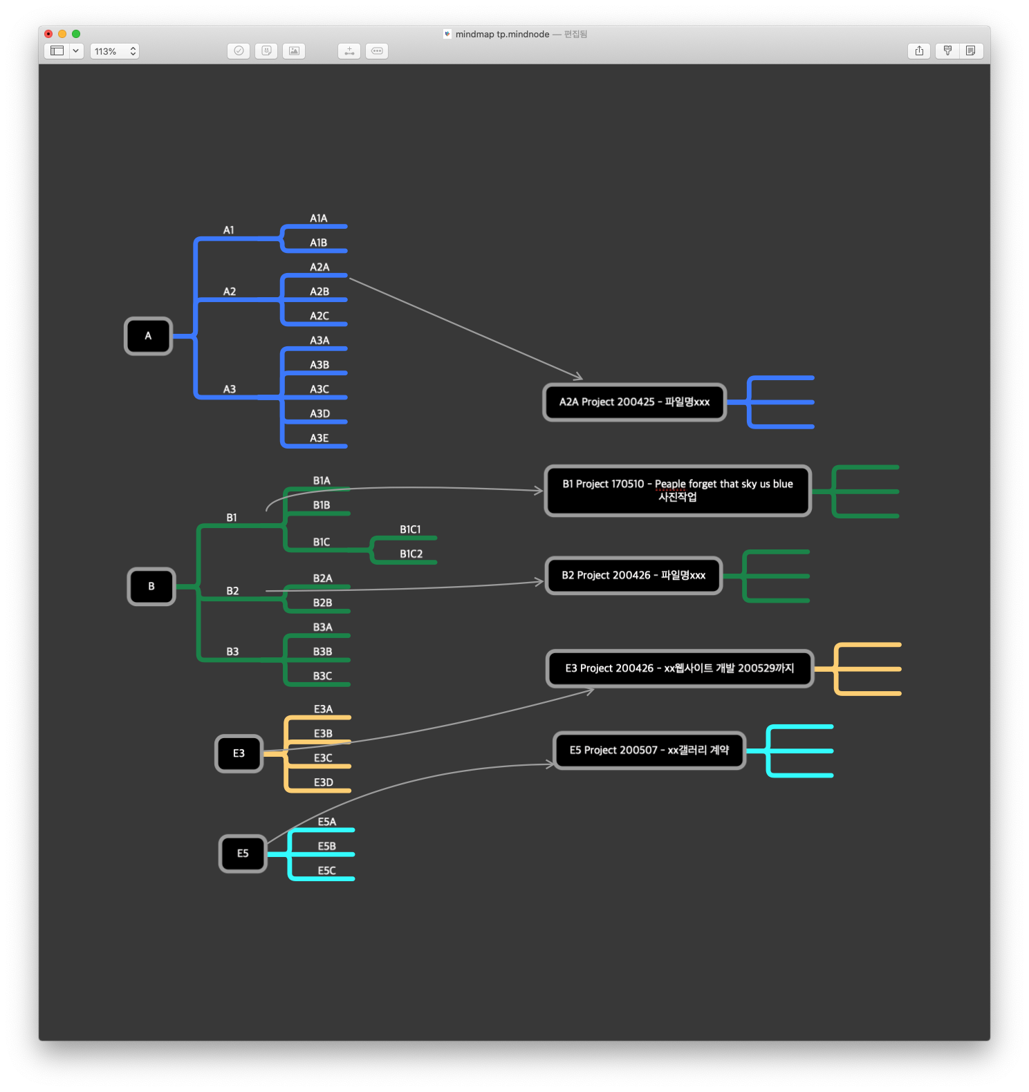Select the B3 branch label

click(x=232, y=652)
